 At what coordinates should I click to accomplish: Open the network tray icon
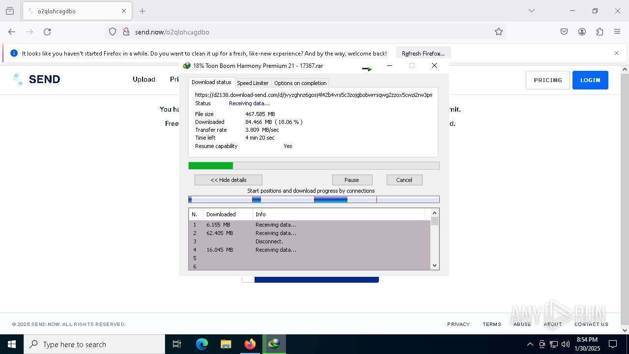click(x=553, y=344)
